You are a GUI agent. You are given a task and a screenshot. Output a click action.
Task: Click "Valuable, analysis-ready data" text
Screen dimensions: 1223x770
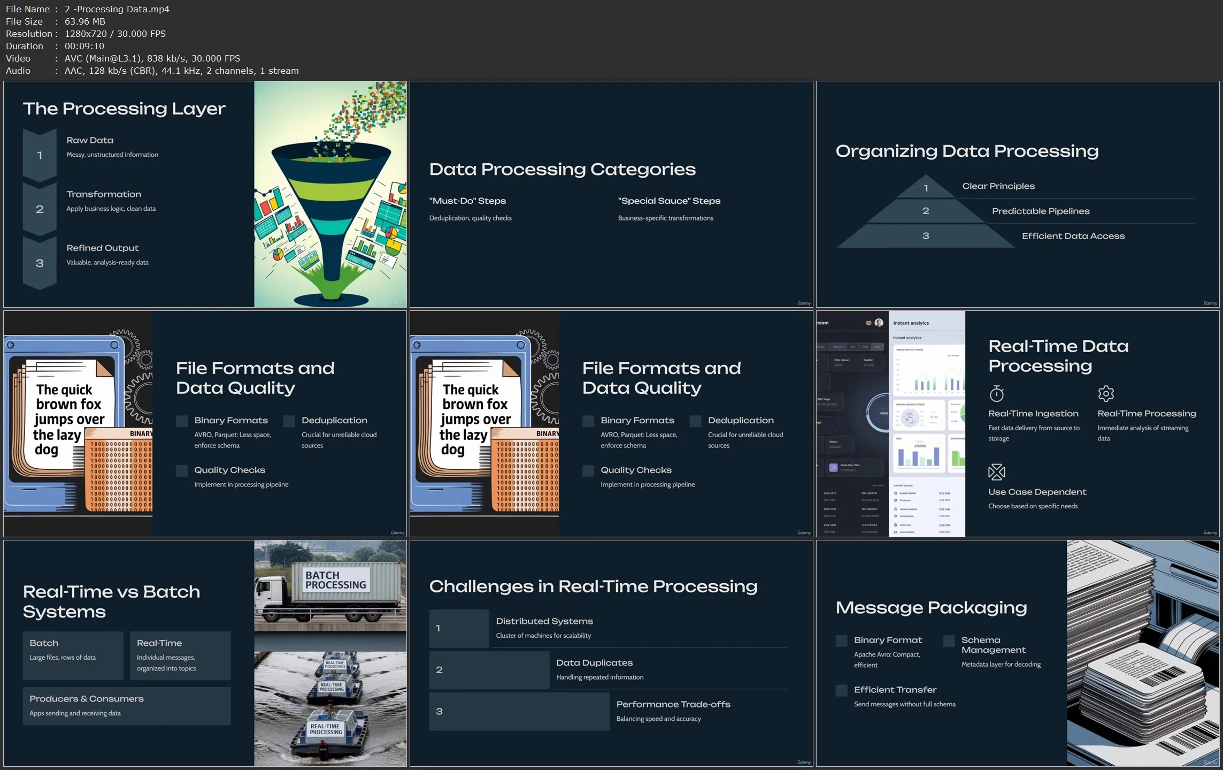coord(107,263)
